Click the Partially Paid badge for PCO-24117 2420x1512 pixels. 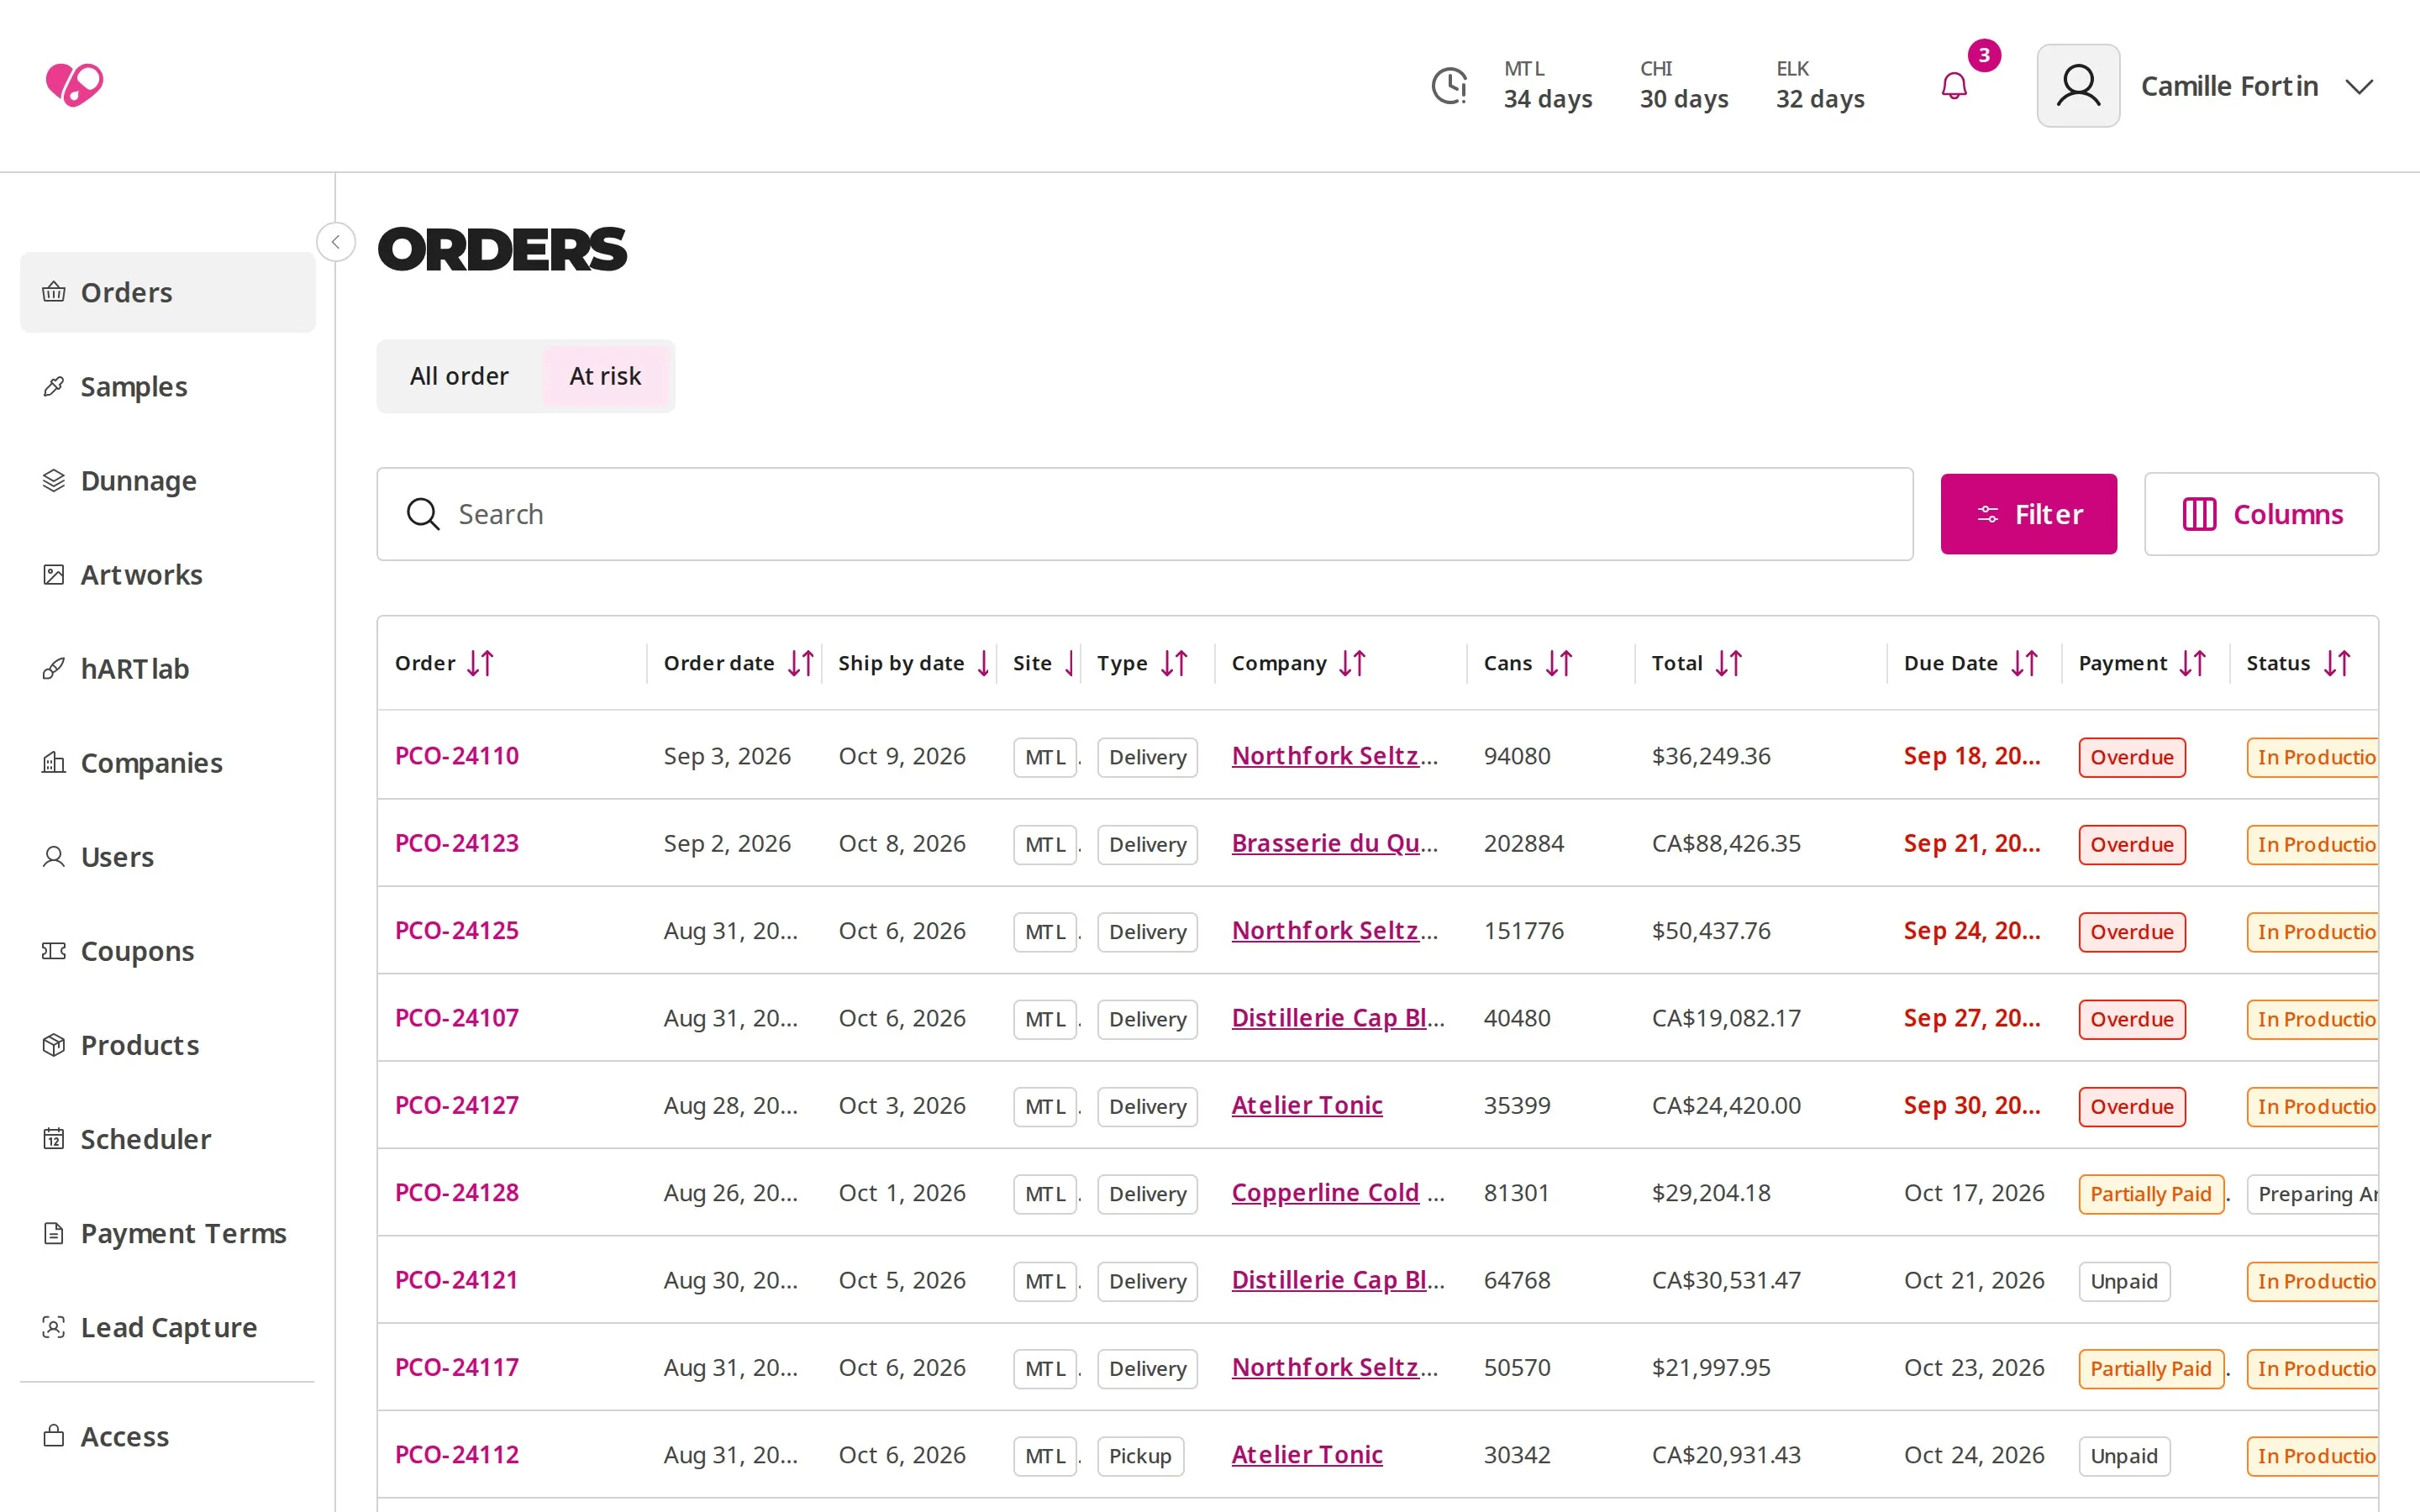2151,1368
